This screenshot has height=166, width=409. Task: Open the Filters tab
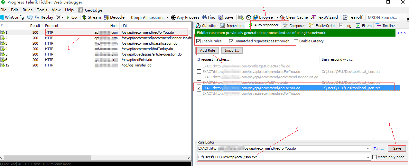pos(364,26)
